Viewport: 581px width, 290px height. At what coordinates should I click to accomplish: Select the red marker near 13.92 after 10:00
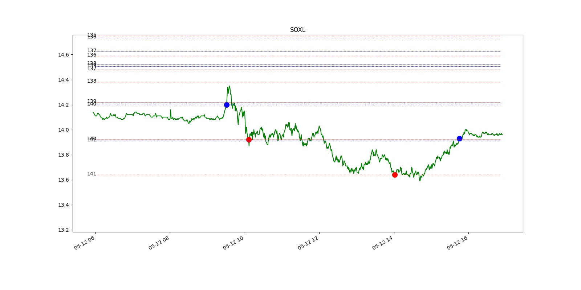(249, 140)
